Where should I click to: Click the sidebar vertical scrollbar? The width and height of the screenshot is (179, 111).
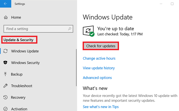point(76,68)
